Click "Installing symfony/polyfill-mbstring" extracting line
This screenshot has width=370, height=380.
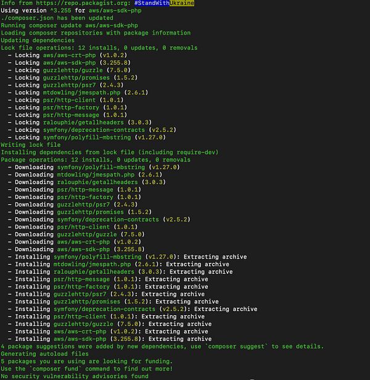pyautogui.click(x=128, y=257)
